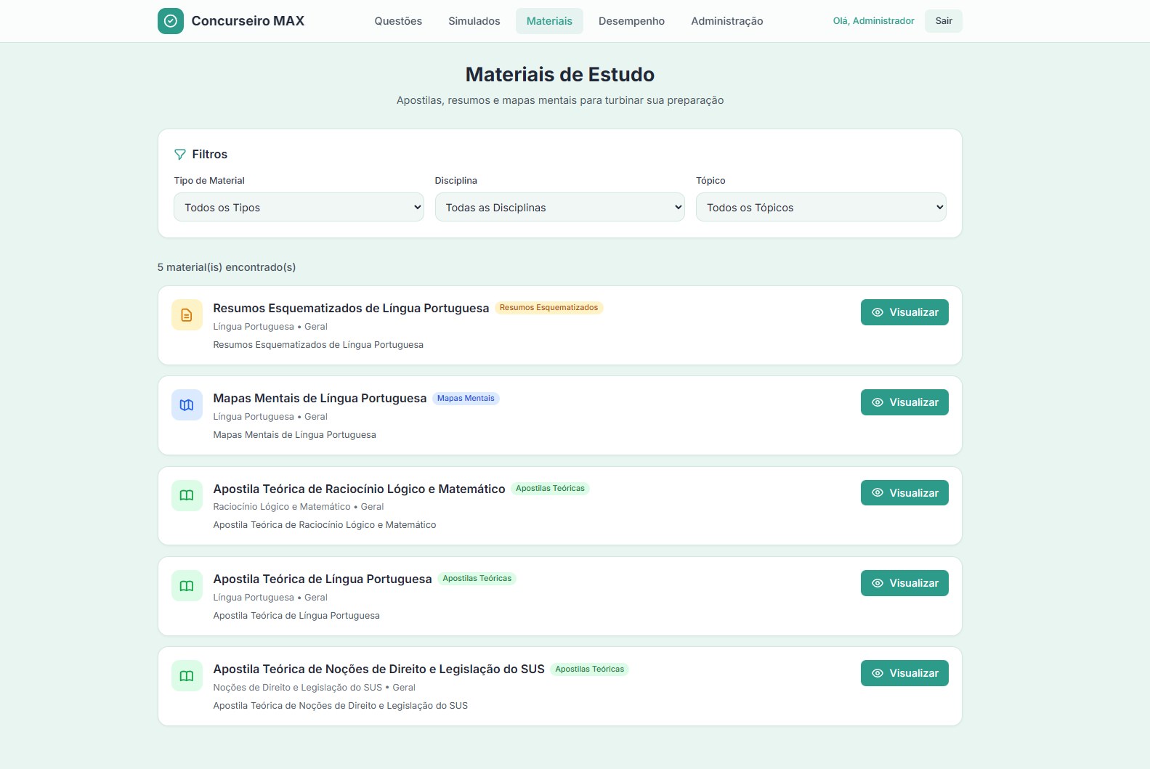
Task: Click the book icon for Apostila de Língua Portuguesa
Action: 187,586
